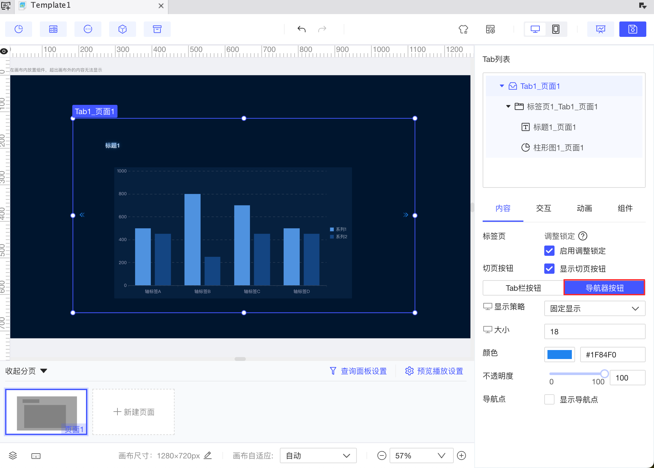Click the blue save icon
Viewport: 654px width, 468px height.
pyautogui.click(x=632, y=29)
